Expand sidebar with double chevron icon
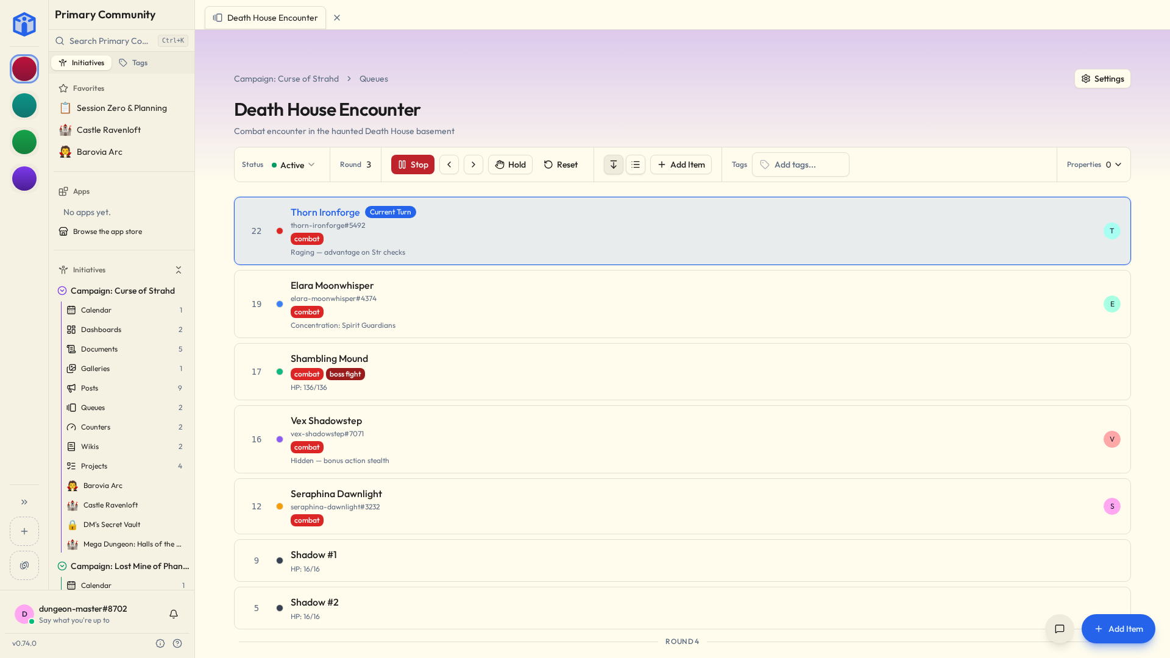This screenshot has width=1170, height=658. click(24, 502)
